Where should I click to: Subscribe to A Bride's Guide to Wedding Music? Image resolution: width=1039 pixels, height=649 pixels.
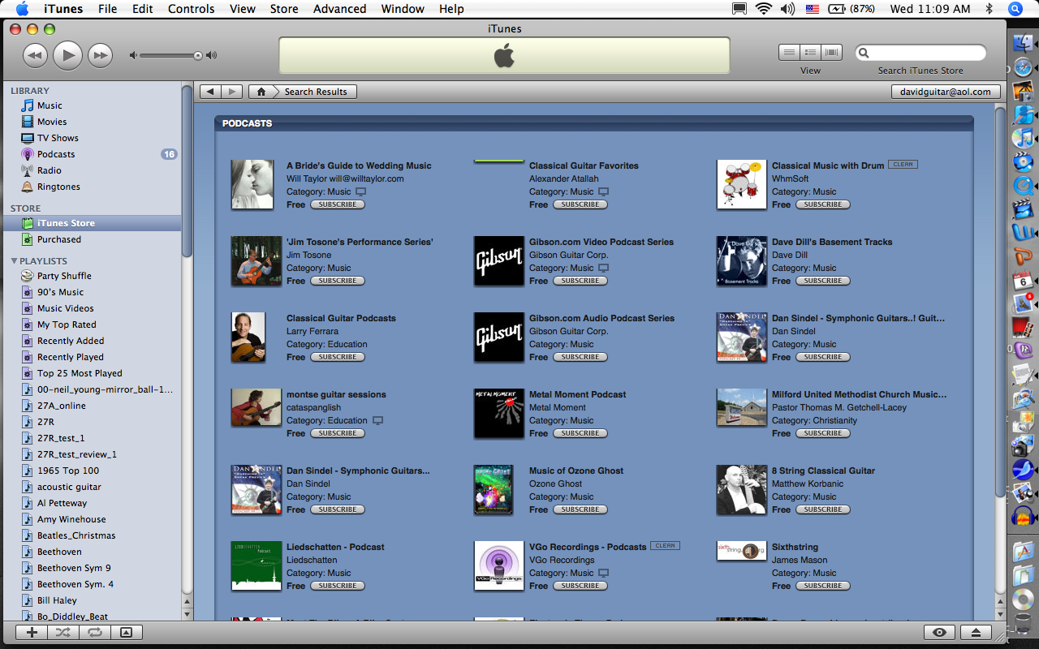tap(338, 204)
